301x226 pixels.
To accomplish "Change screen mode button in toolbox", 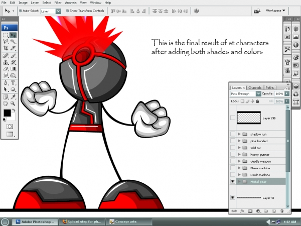I will 10,134.
